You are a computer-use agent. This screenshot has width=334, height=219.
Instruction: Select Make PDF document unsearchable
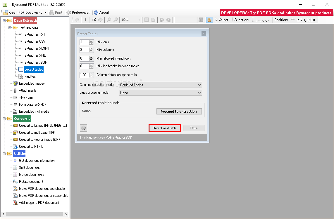point(44,196)
